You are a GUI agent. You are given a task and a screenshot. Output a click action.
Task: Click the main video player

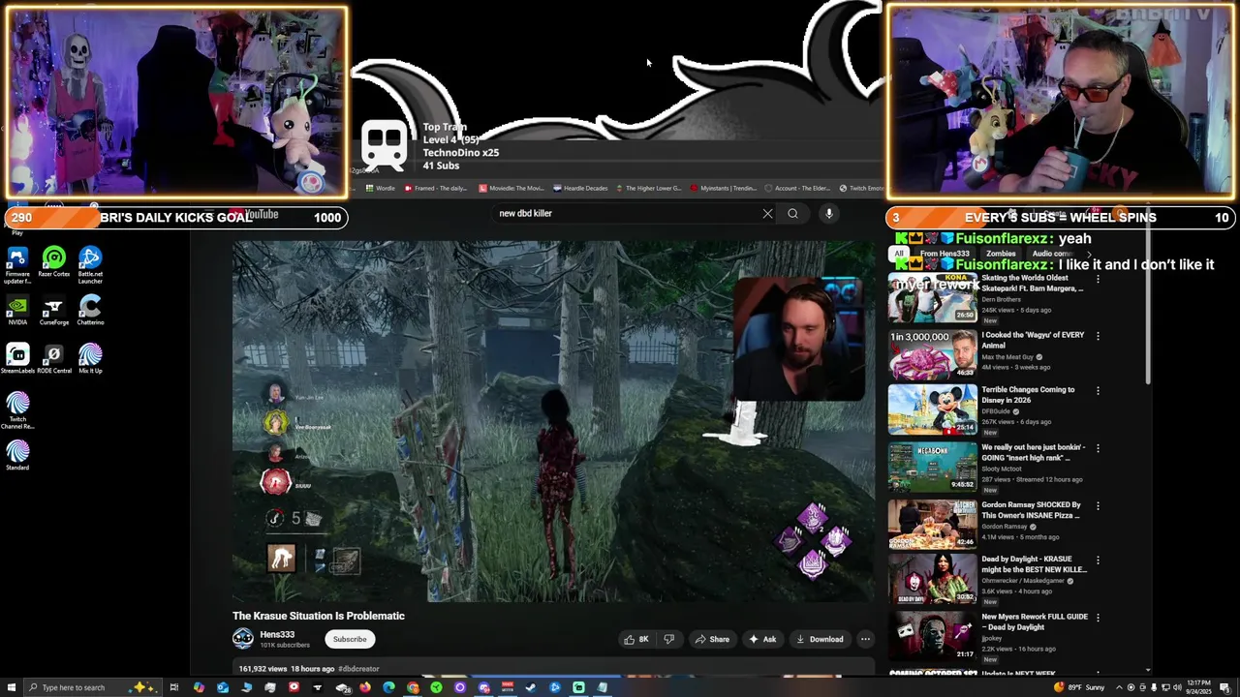(x=553, y=421)
